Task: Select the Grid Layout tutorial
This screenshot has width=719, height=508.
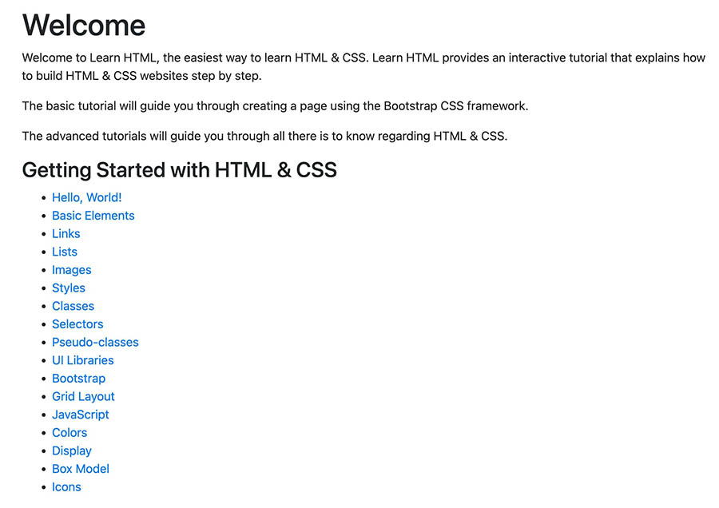Action: click(83, 397)
